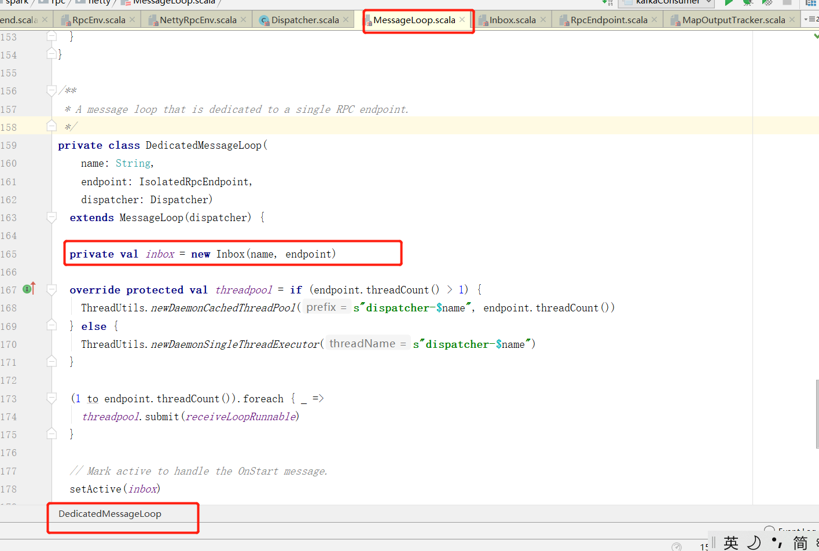
Task: Click line number 159 in the gutter
Action: [x=9, y=145]
